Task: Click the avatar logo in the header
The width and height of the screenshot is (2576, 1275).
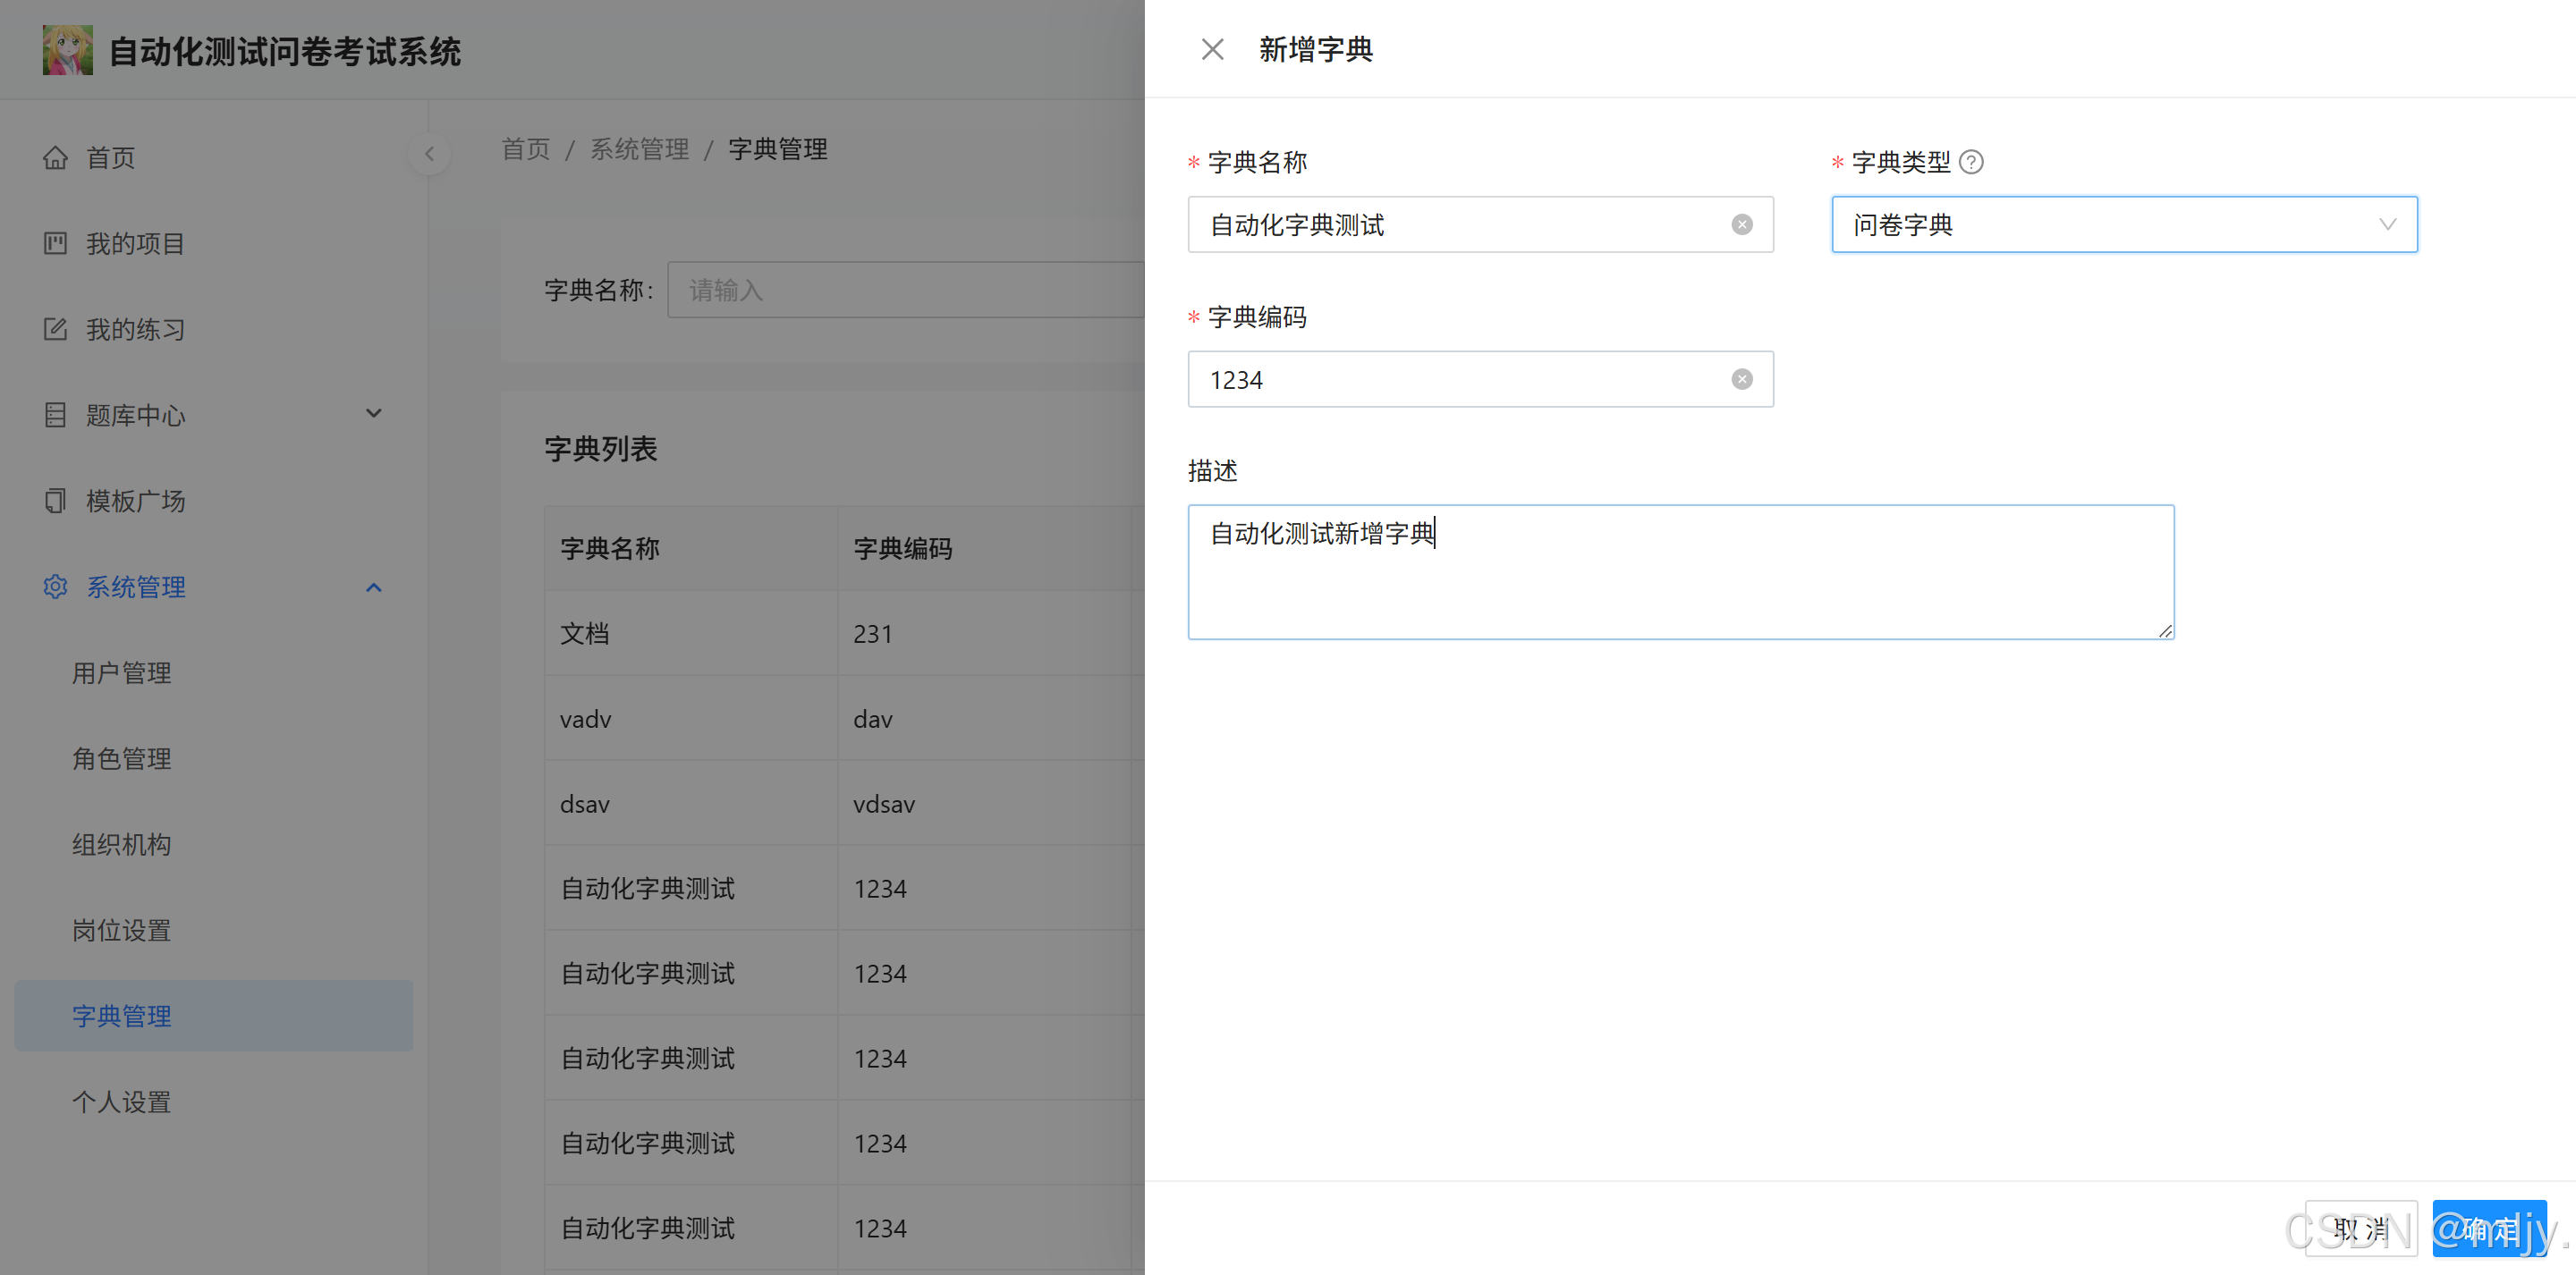Action: (x=67, y=50)
